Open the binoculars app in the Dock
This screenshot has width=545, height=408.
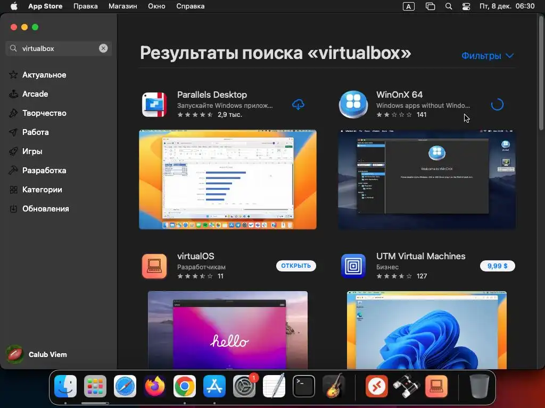(407, 386)
